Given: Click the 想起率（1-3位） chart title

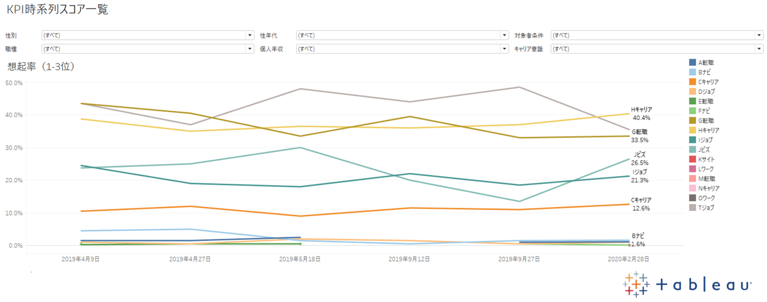Looking at the screenshot, I should 41,66.
